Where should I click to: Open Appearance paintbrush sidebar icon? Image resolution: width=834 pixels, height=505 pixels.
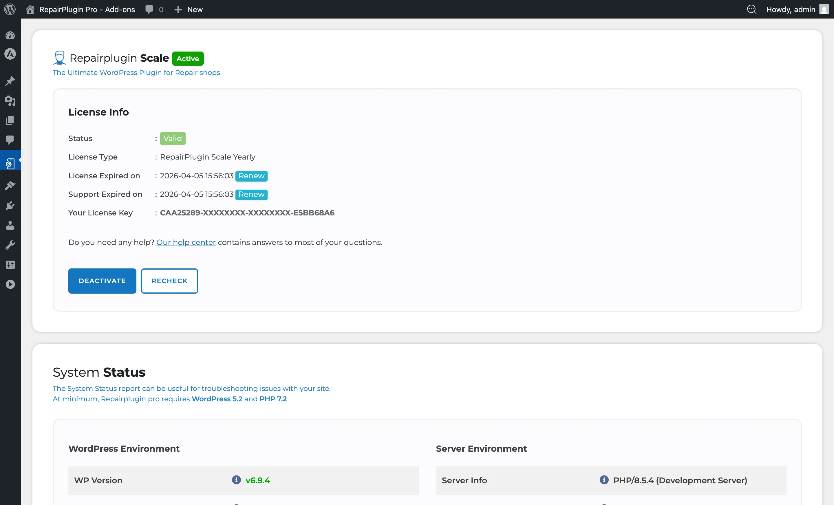coord(10,186)
